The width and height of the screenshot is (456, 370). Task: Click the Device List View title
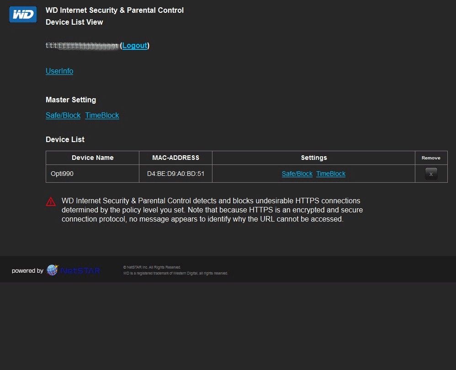pos(74,22)
